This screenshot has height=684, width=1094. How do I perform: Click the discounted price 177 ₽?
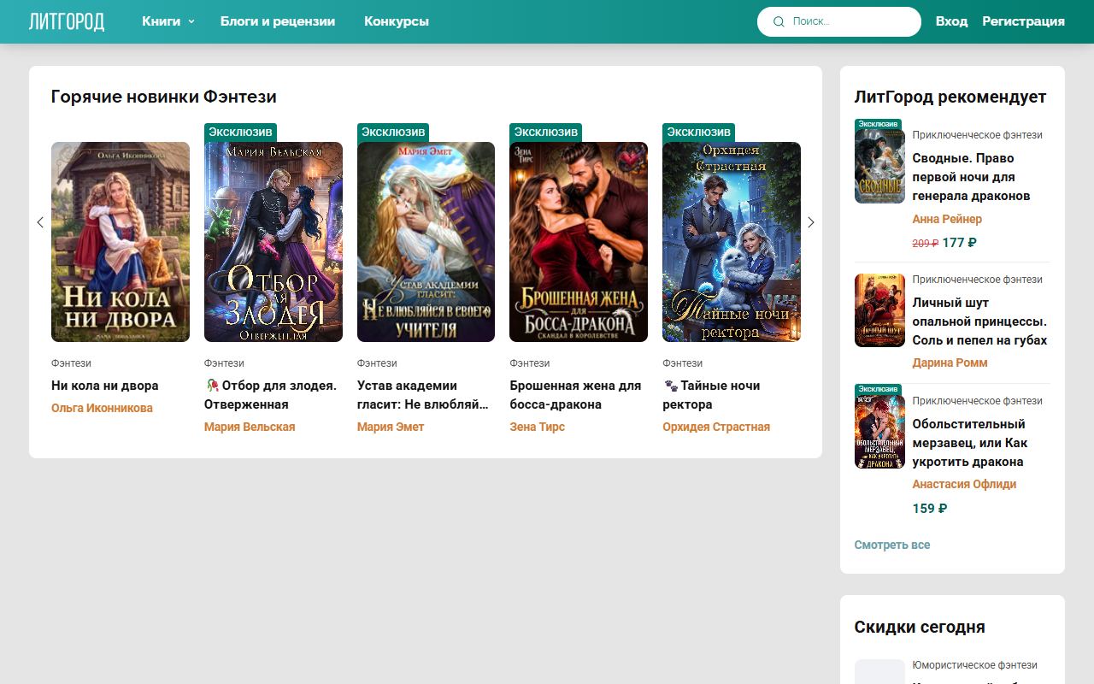[959, 243]
